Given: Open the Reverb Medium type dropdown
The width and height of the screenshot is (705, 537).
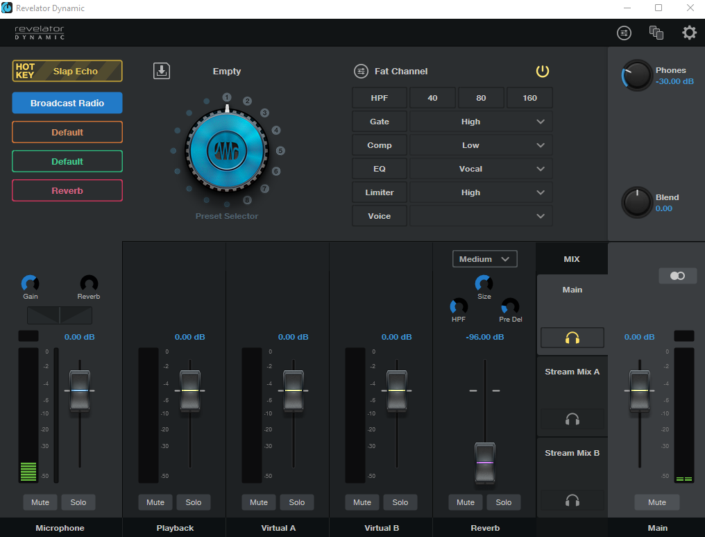Looking at the screenshot, I should (484, 259).
